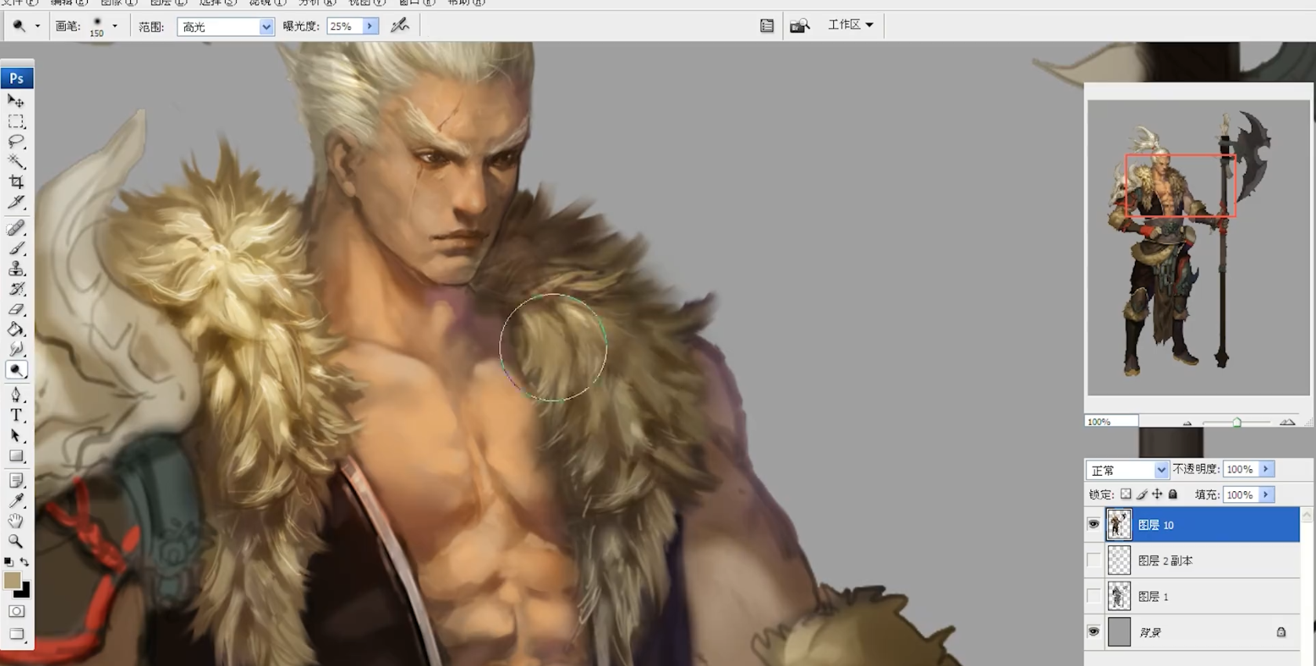This screenshot has width=1316, height=666.
Task: Open the 工作区 workspace menu
Action: 850,25
